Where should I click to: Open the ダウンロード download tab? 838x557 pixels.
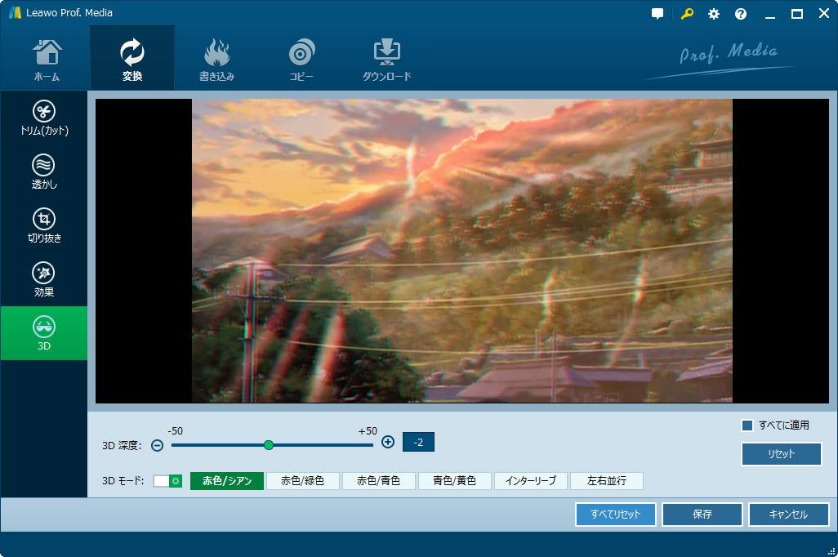[386, 59]
